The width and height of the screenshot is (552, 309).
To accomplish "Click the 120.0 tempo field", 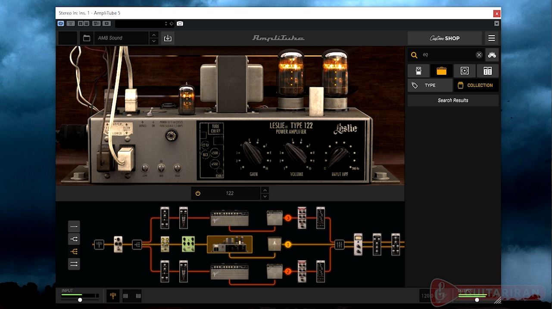I will 427,296.
